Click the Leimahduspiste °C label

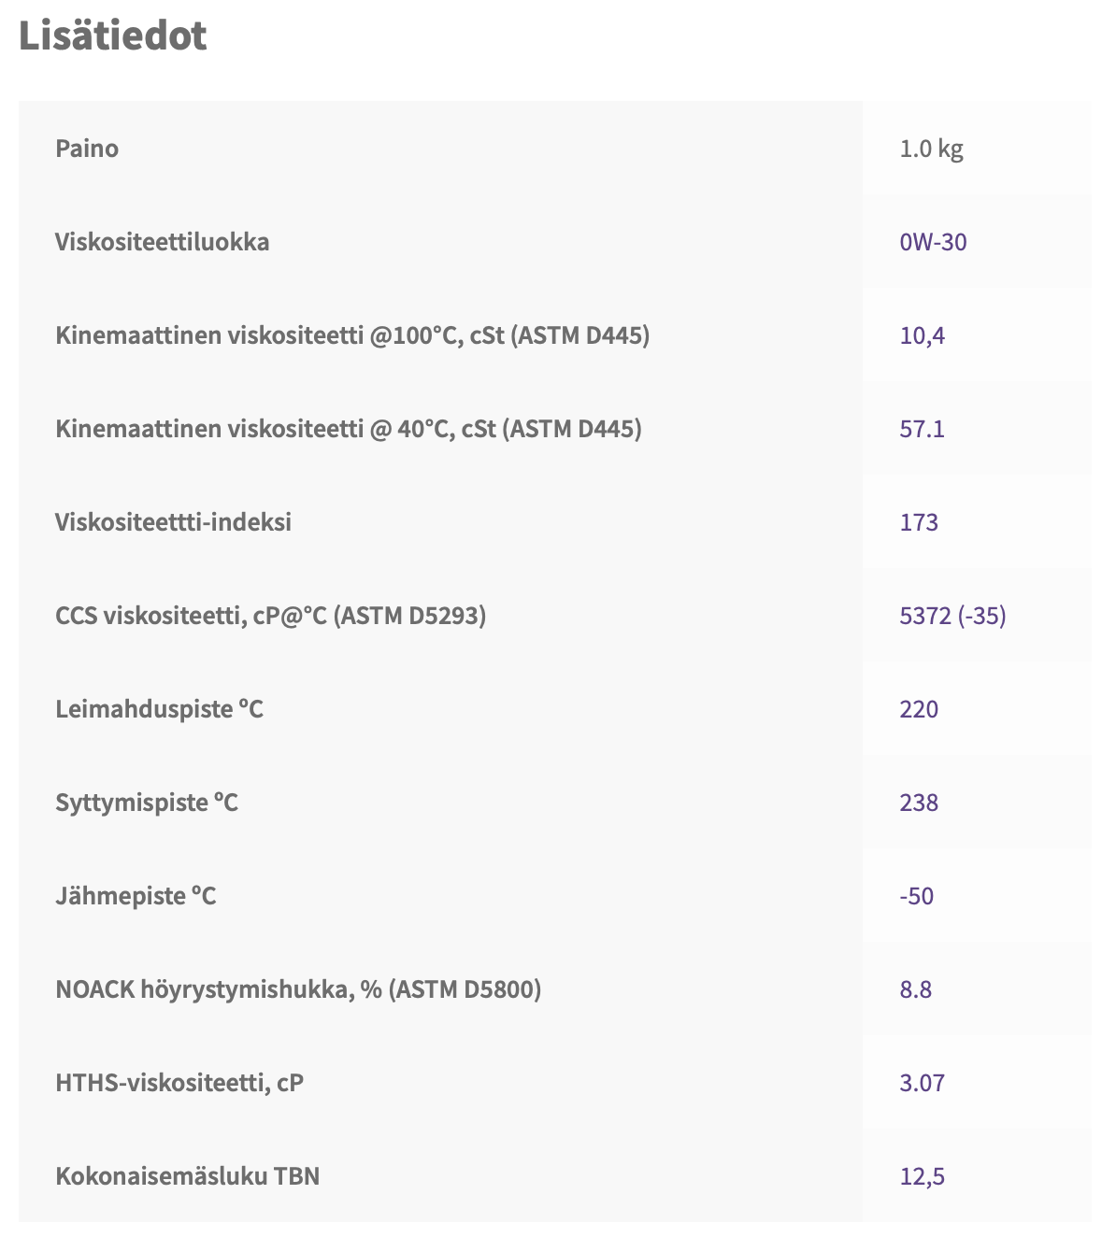click(159, 709)
